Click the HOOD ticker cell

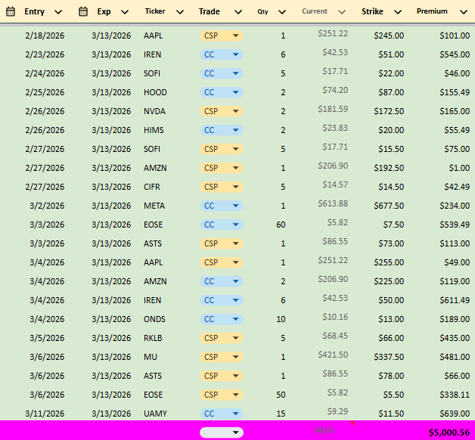coord(155,92)
